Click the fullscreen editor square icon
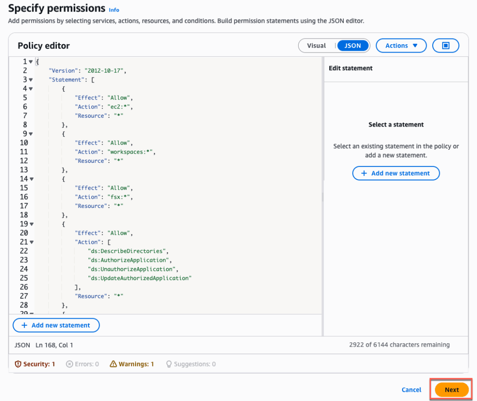 point(445,46)
